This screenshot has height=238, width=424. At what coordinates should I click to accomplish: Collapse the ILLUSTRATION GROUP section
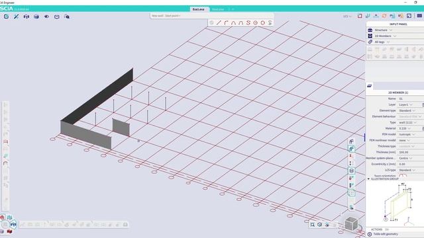coord(368,179)
